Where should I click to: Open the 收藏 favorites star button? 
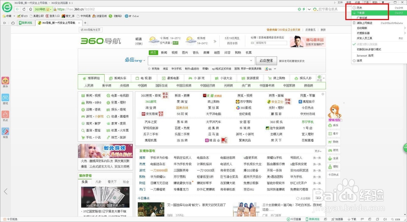[7, 16]
